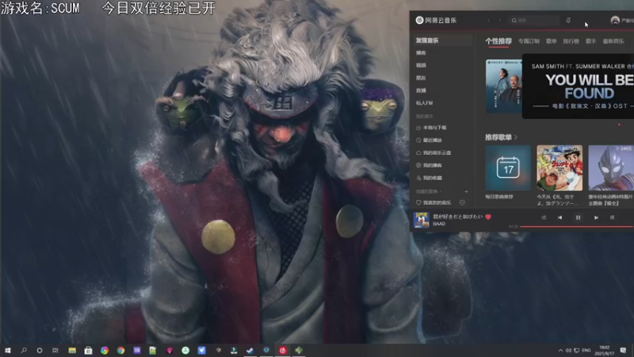This screenshot has height=357, width=634.
Task: Click the microphone listen-to-identify icon
Action: pyautogui.click(x=568, y=21)
